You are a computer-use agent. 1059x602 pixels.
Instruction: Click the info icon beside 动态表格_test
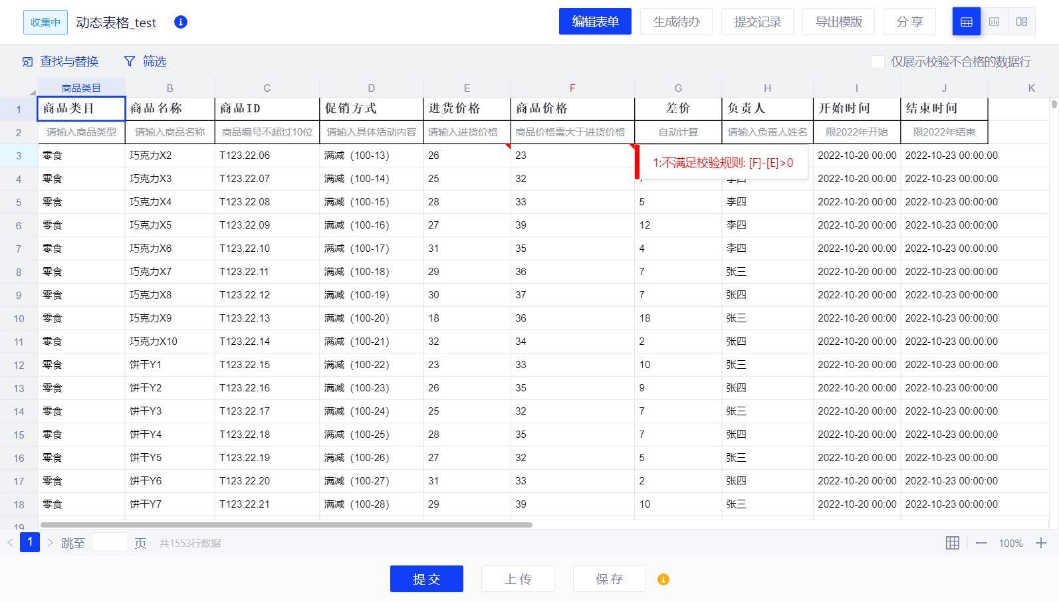(180, 22)
